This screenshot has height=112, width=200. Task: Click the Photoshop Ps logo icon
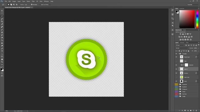click(x=2, y=1)
